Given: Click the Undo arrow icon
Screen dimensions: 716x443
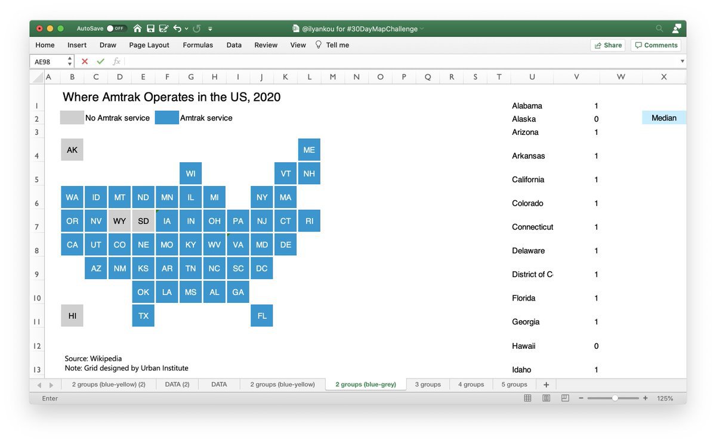Looking at the screenshot, I should pos(177,28).
